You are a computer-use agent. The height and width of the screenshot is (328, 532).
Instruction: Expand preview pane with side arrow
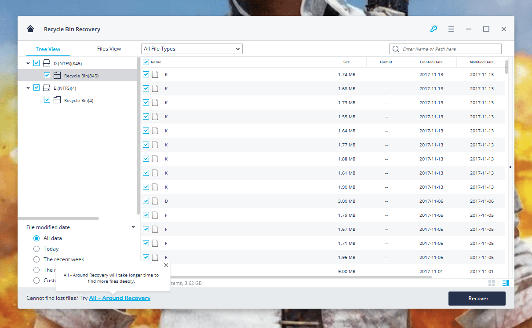pos(510,167)
